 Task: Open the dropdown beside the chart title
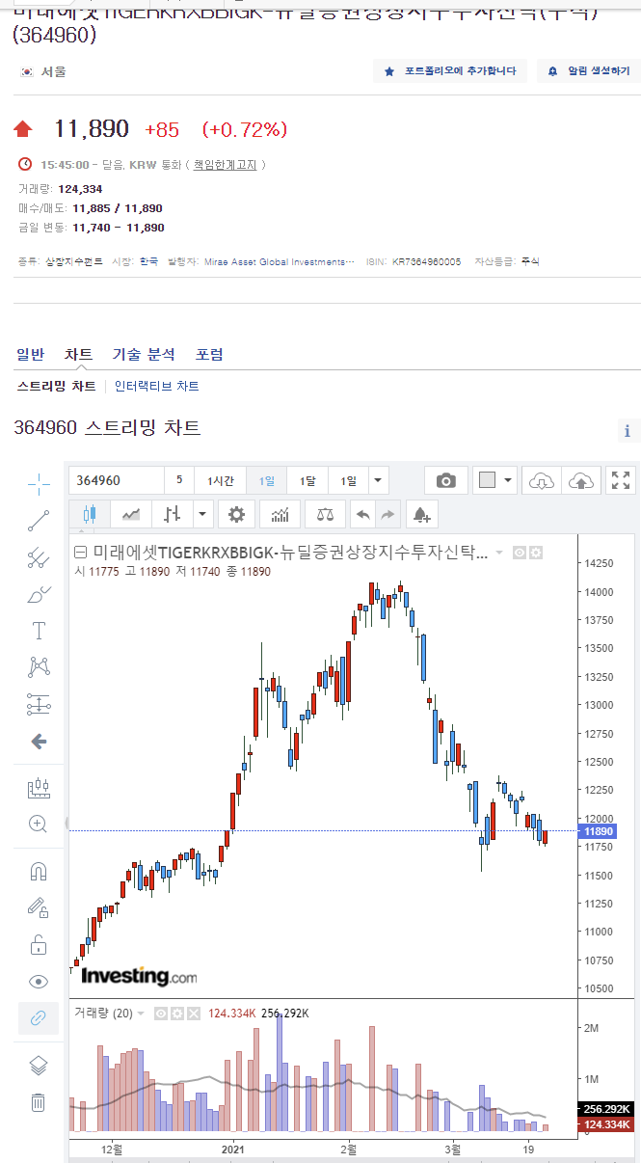(x=499, y=553)
